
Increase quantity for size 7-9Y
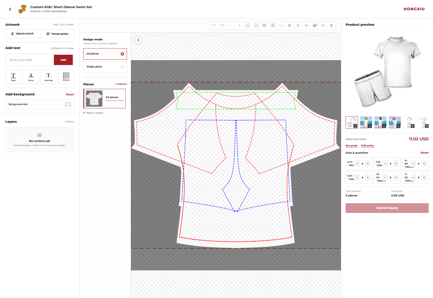pos(396,164)
